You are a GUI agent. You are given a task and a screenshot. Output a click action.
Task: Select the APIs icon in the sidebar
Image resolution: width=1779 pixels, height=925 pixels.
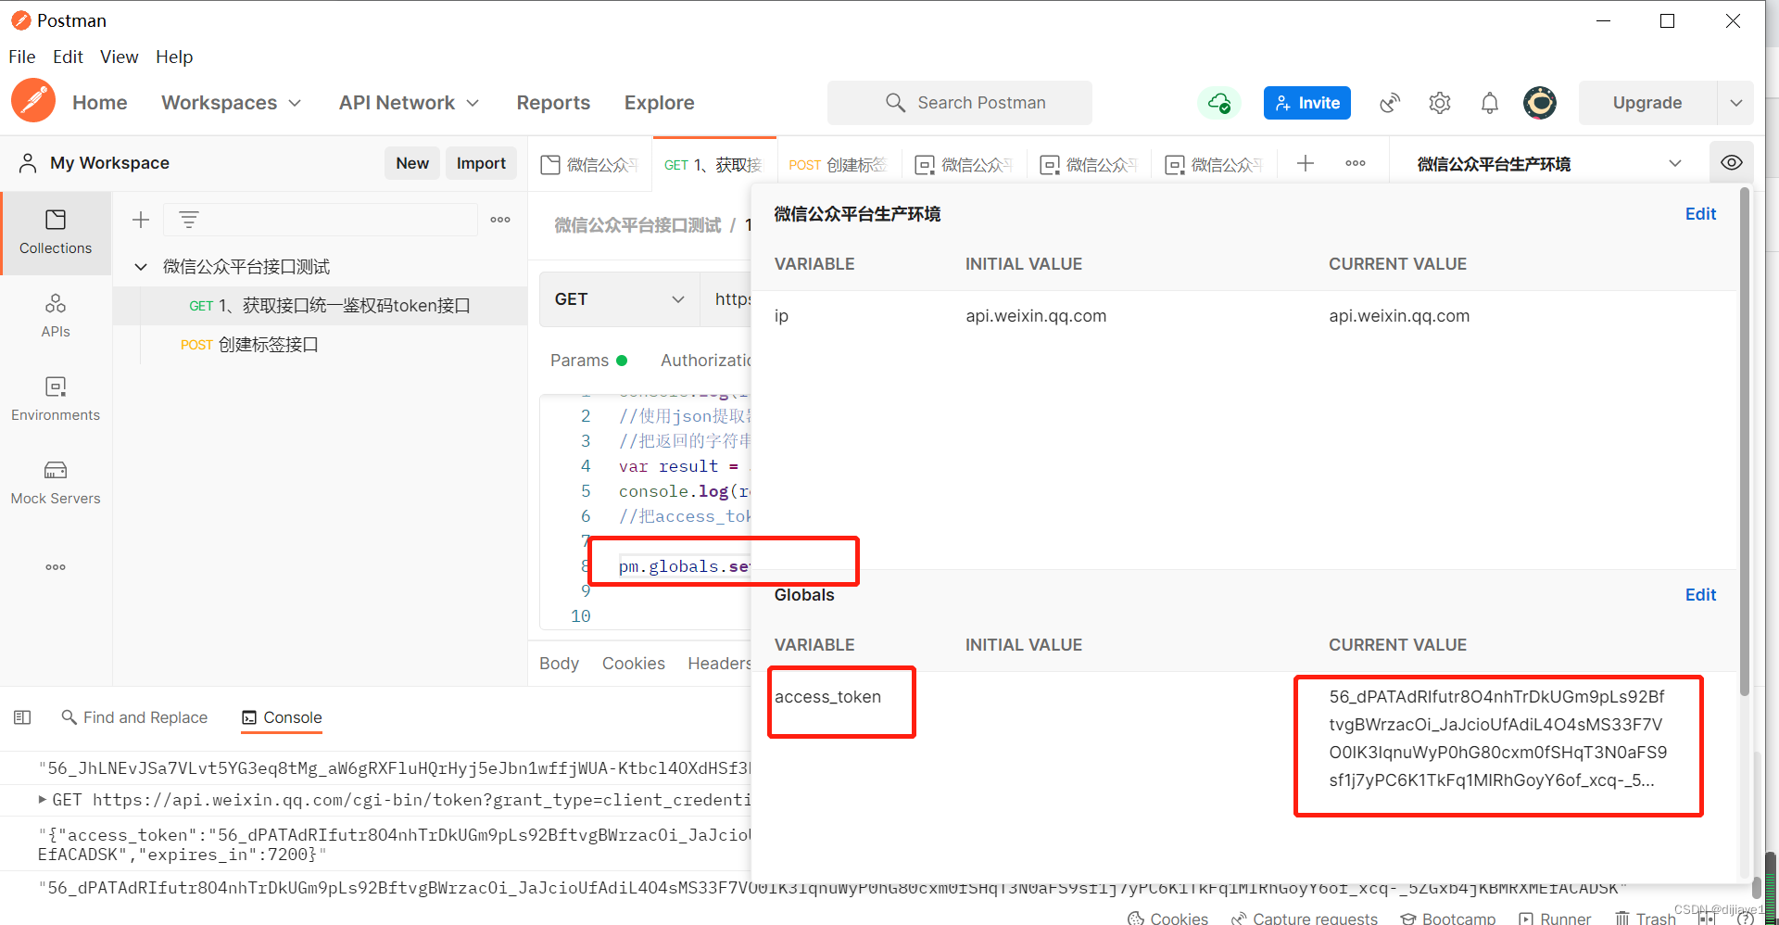[56, 315]
